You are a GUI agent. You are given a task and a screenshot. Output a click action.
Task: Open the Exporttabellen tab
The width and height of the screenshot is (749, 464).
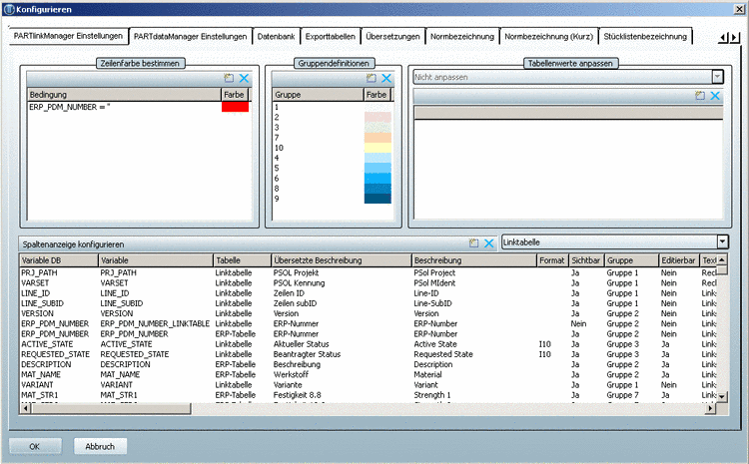pos(330,36)
